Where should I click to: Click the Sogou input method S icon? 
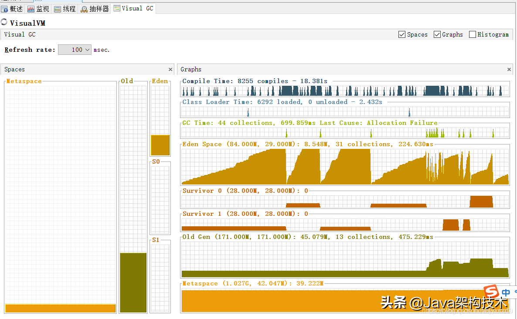[491, 292]
